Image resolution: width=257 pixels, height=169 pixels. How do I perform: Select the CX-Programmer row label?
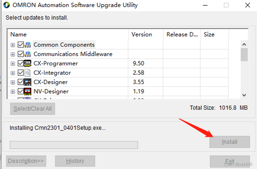56,63
